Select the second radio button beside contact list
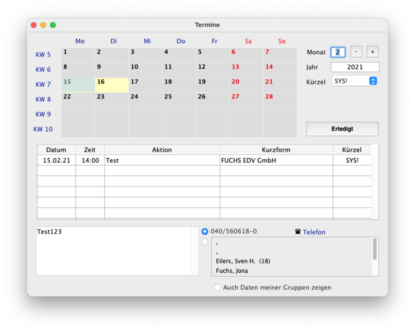 [205, 241]
